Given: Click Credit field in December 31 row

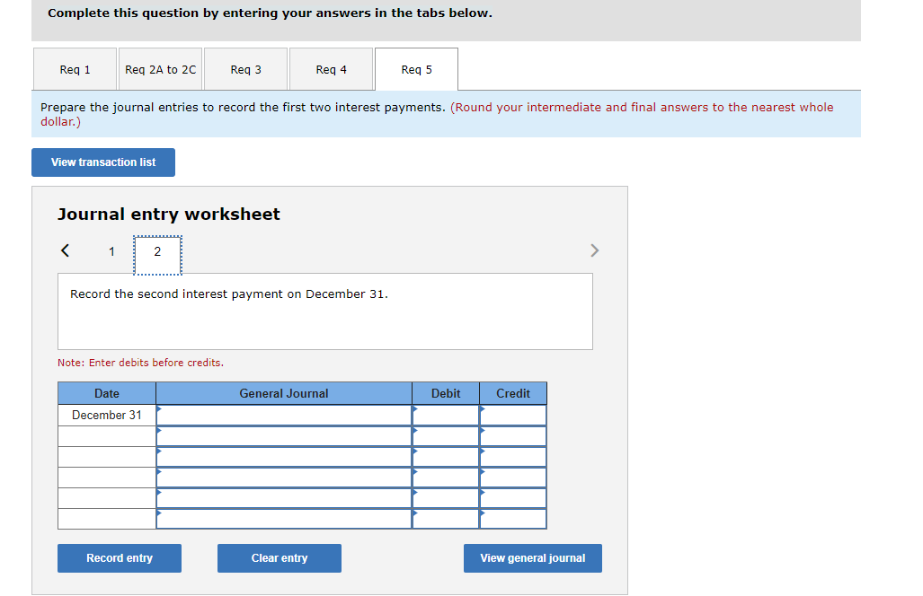Looking at the screenshot, I should click(513, 415).
